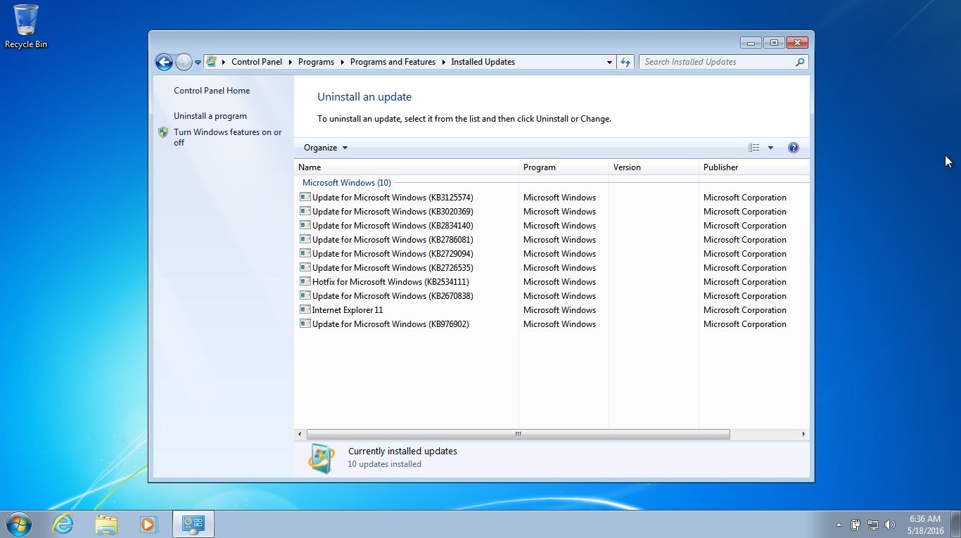Show hidden tray icons arrow
Image resolution: width=961 pixels, height=538 pixels.
pos(839,525)
